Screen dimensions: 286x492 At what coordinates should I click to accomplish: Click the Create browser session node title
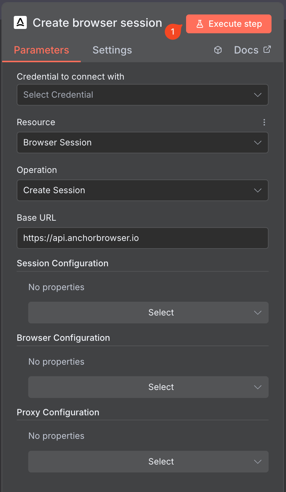[97, 23]
